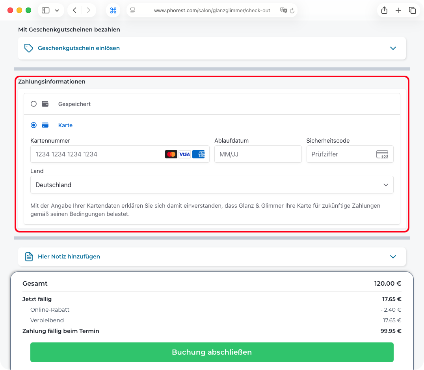Click the note document icon
The image size is (424, 370).
[29, 257]
